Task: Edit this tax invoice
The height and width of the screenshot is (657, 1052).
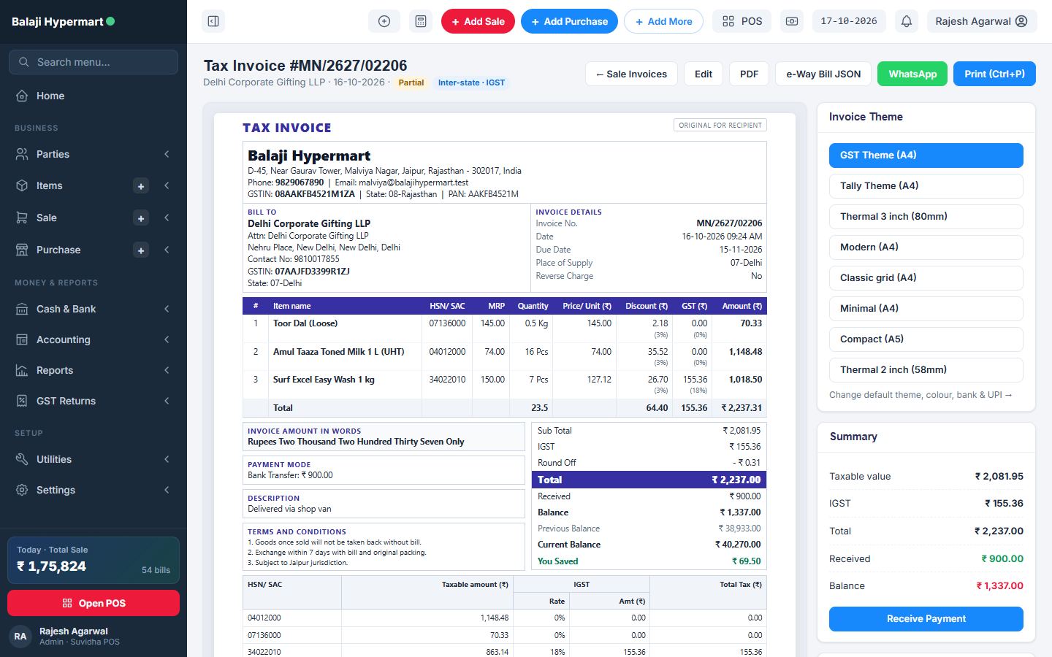Action: (x=704, y=74)
